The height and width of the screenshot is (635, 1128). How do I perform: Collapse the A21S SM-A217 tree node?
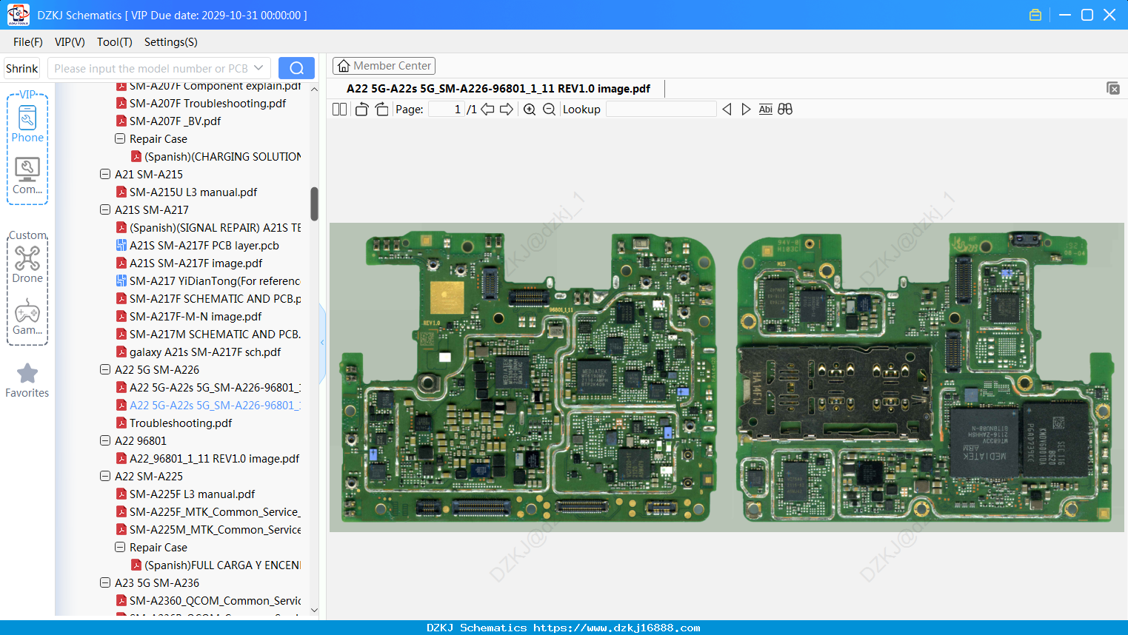pos(105,209)
